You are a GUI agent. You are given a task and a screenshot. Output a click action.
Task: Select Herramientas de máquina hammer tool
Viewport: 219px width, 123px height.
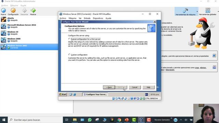185,11
